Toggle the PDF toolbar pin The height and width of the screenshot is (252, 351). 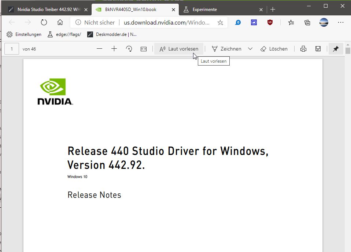coord(336,49)
